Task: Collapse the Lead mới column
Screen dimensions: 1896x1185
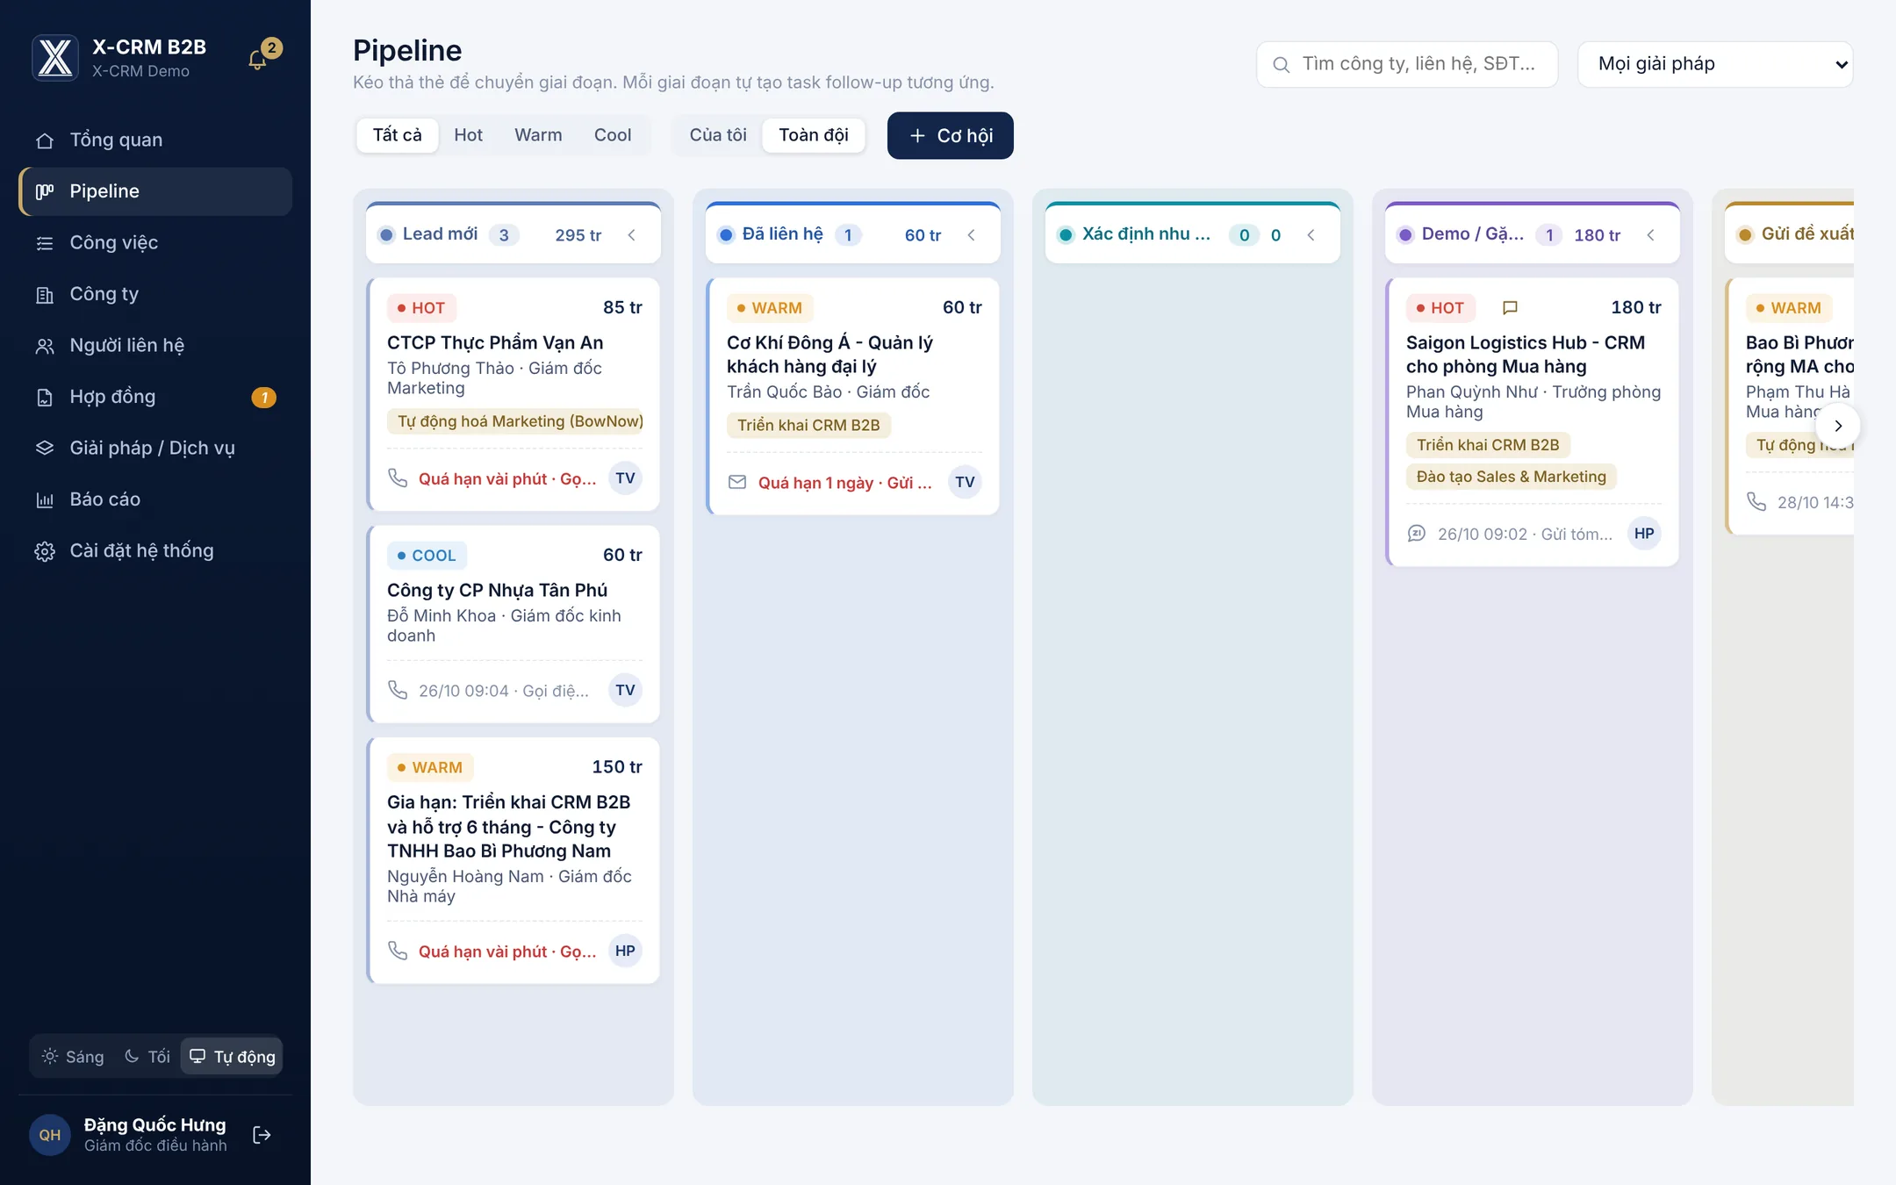Action: tap(632, 235)
